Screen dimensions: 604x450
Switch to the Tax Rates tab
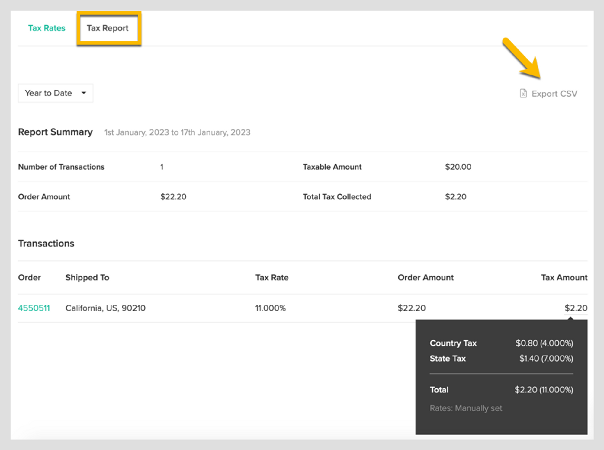(x=47, y=28)
